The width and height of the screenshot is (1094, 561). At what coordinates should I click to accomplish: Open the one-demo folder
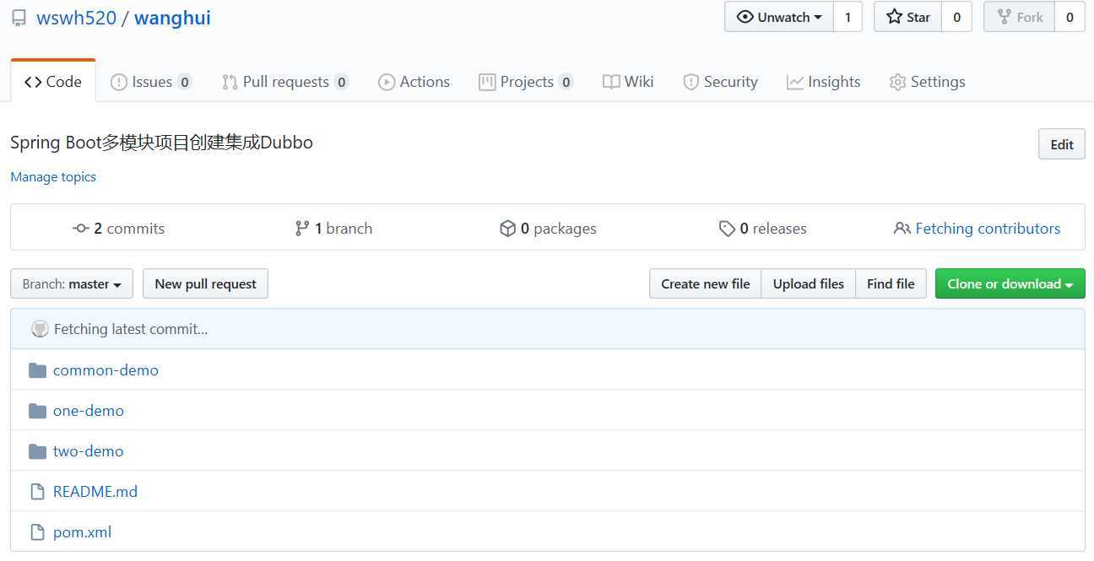89,411
